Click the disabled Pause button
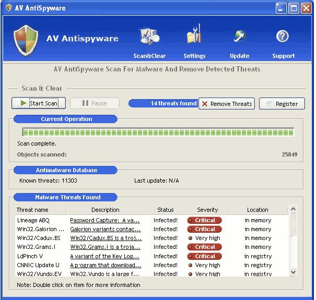This screenshot has width=316, height=300. (95, 103)
